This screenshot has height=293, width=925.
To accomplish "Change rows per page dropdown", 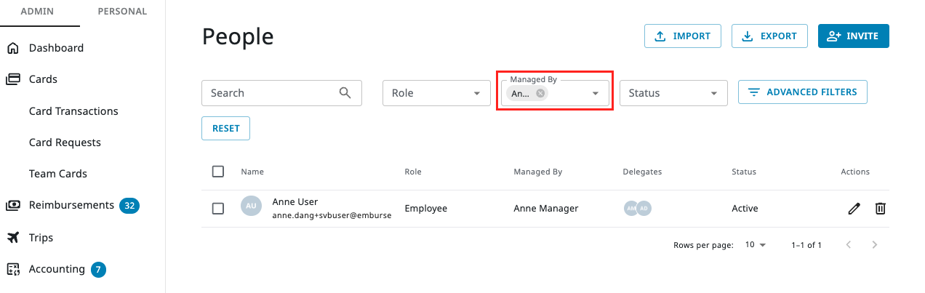I will (x=756, y=245).
